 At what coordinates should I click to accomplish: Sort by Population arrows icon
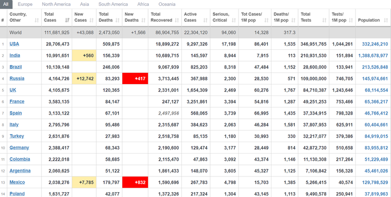click(386, 20)
